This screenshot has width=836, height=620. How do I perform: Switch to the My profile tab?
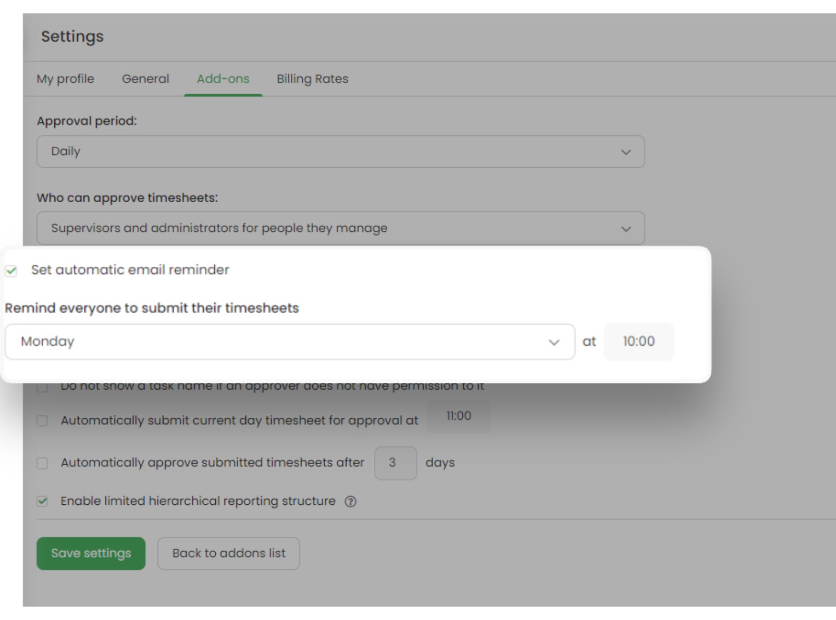(65, 79)
